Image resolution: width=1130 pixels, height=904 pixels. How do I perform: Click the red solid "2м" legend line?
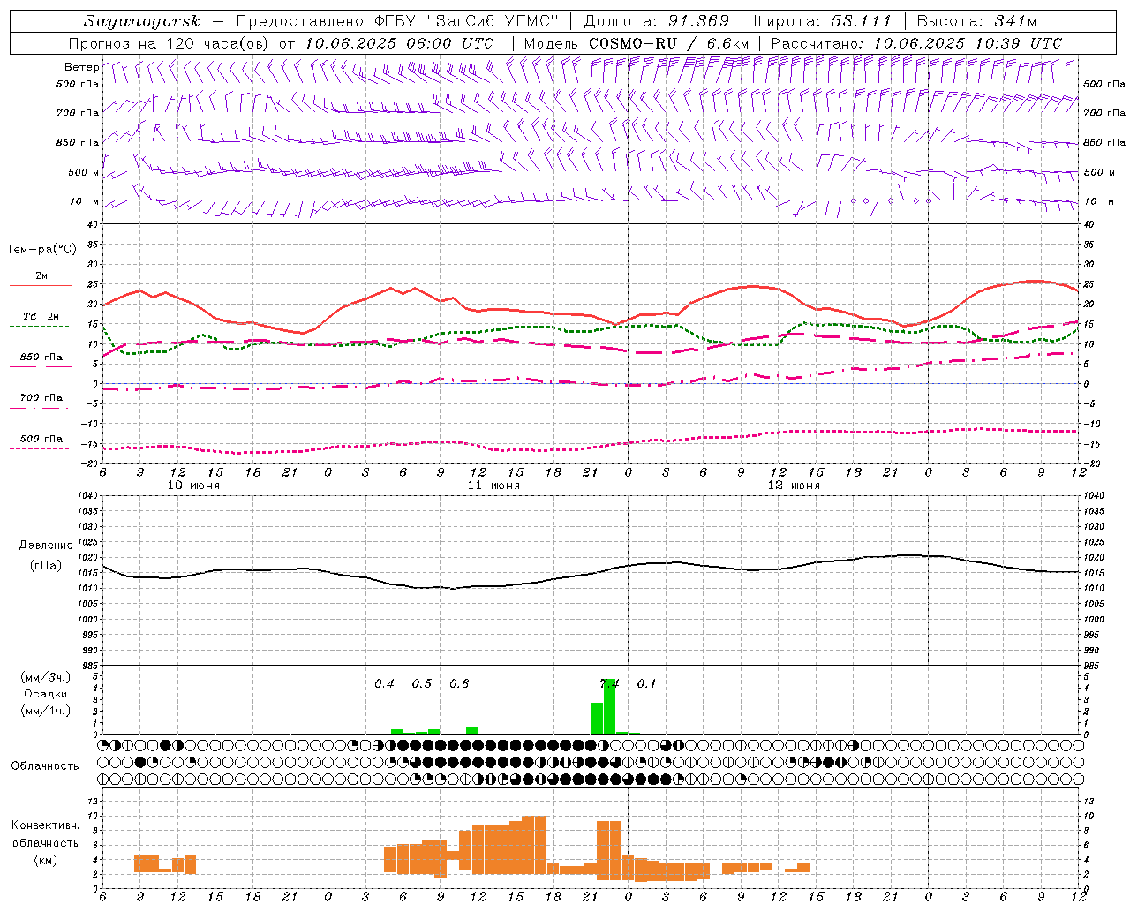coord(41,285)
